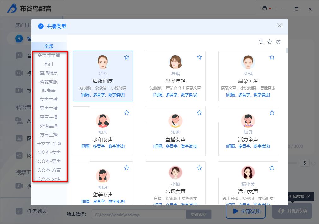Open the anchor search magnifier icon
This screenshot has width=319, height=224.
coord(261,42)
